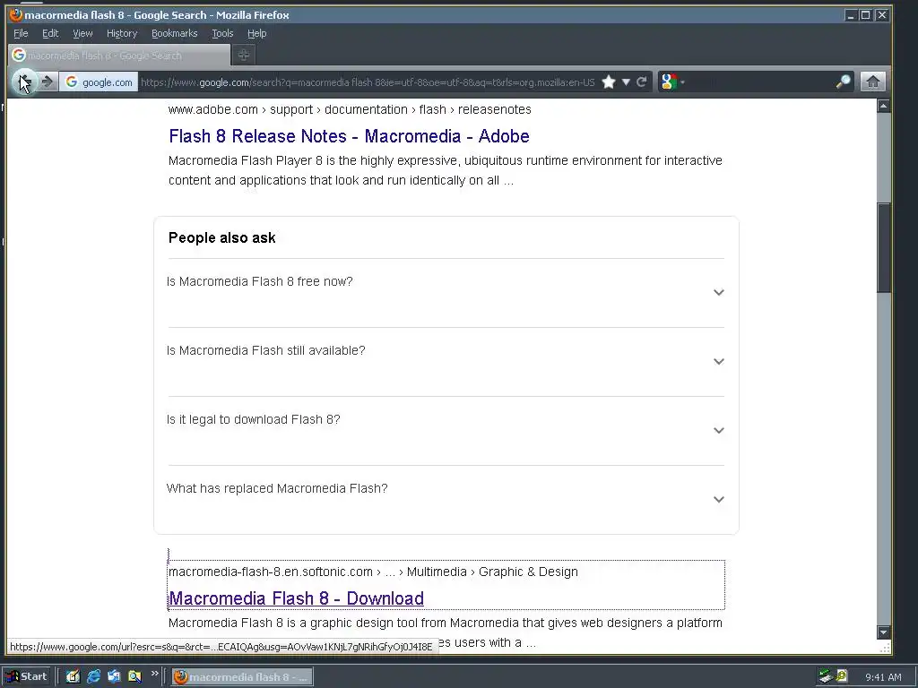Click the third quick launch icon
918x688 pixels.
point(114,676)
